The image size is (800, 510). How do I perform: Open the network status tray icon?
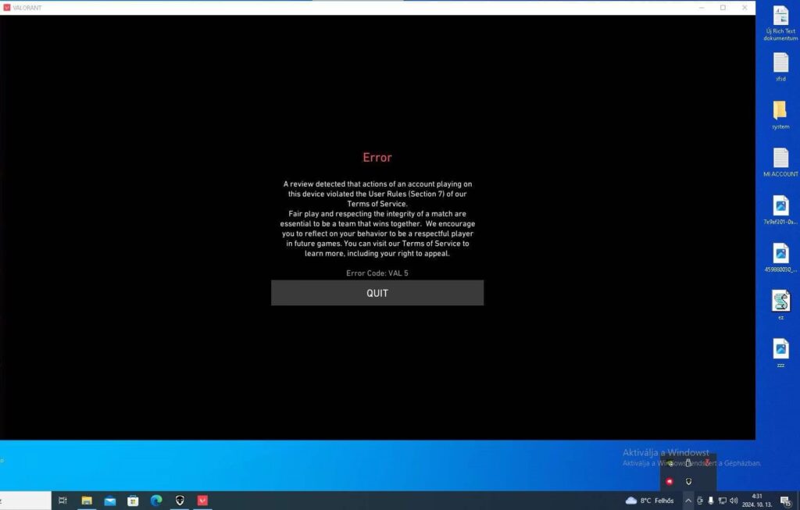(x=722, y=501)
